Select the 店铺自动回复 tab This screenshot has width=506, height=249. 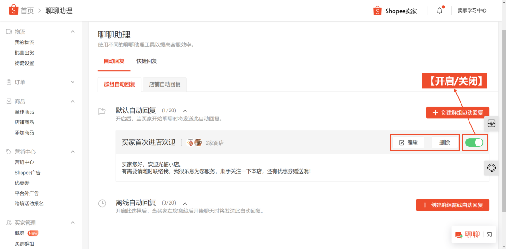point(164,84)
